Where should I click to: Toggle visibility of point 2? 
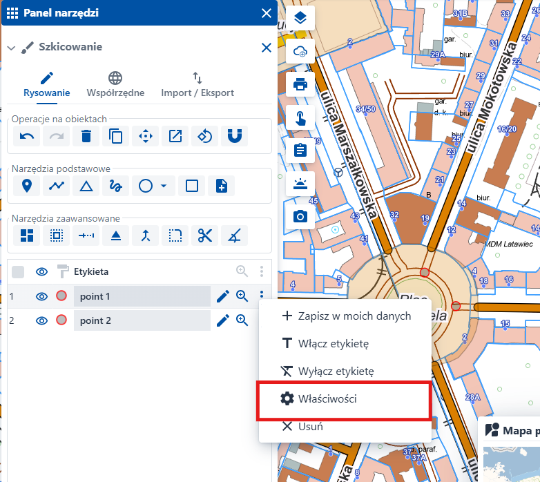point(41,320)
